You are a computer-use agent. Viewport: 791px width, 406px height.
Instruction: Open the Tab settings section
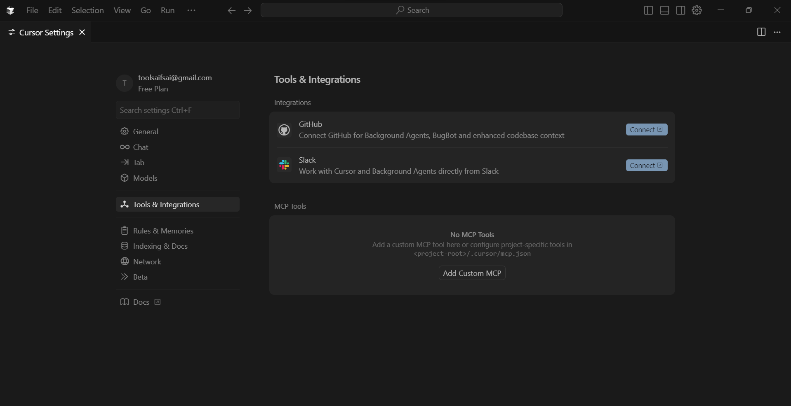pos(178,162)
